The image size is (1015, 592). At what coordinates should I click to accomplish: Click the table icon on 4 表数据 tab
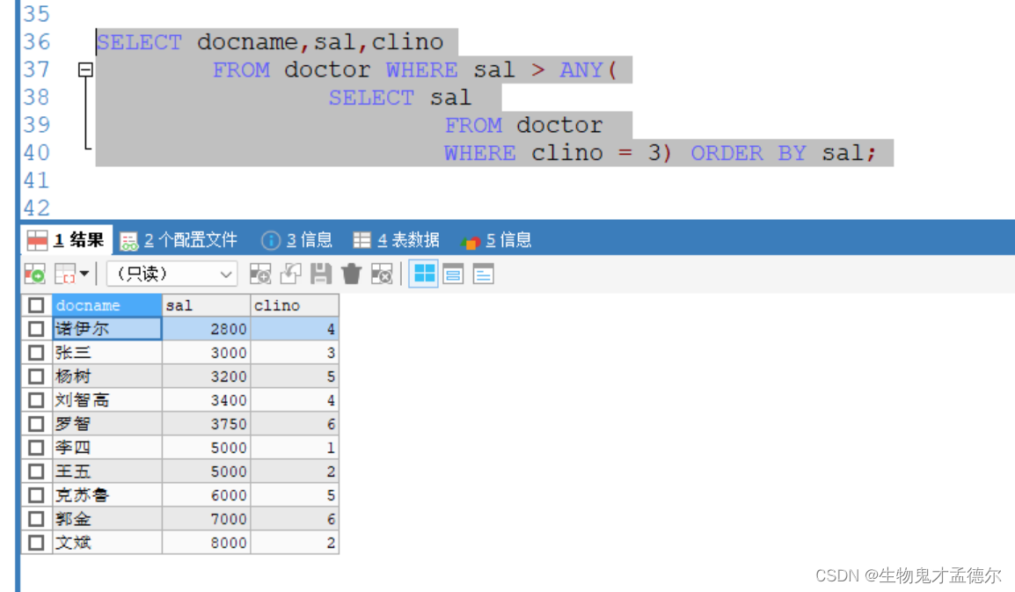[x=361, y=240]
